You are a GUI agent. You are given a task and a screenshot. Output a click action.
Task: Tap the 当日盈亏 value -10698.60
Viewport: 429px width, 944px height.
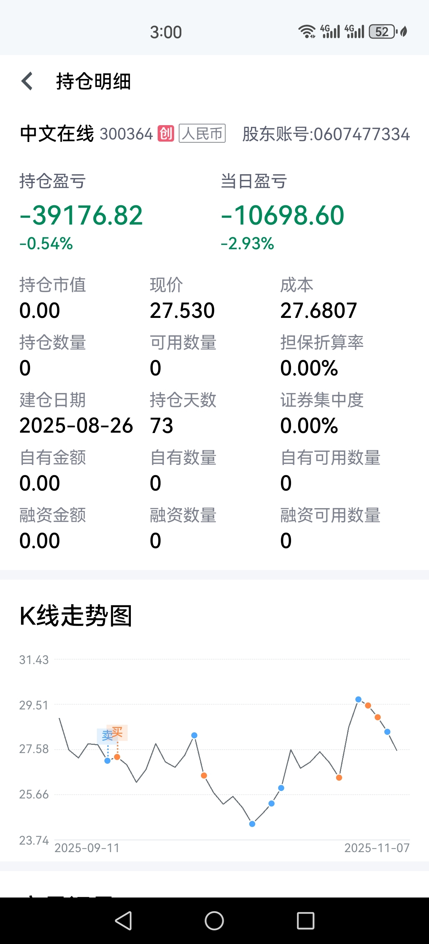coord(282,215)
